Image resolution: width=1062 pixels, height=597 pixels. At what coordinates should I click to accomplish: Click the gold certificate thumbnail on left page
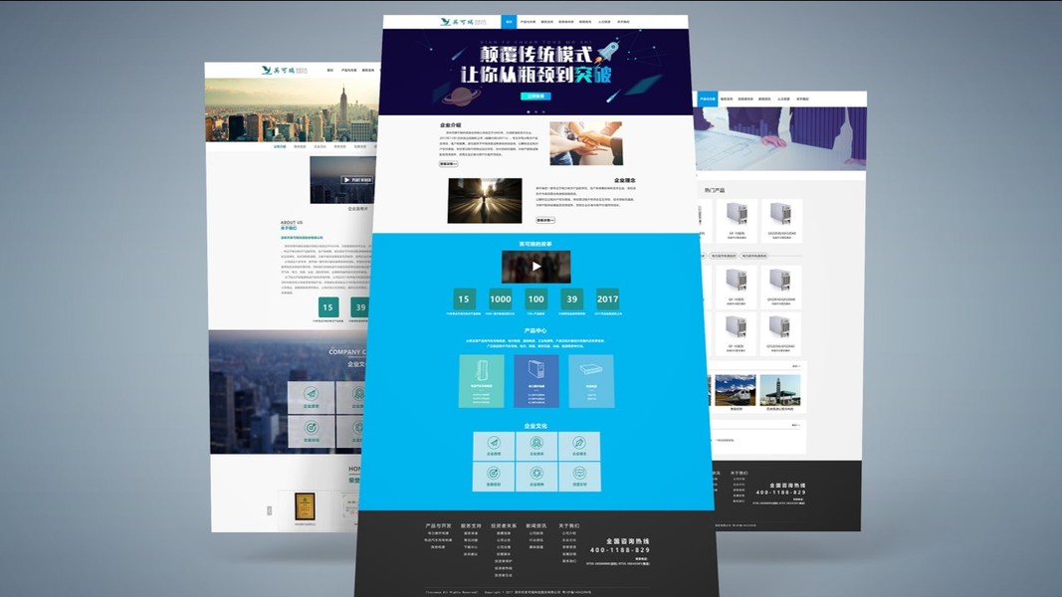click(x=305, y=507)
